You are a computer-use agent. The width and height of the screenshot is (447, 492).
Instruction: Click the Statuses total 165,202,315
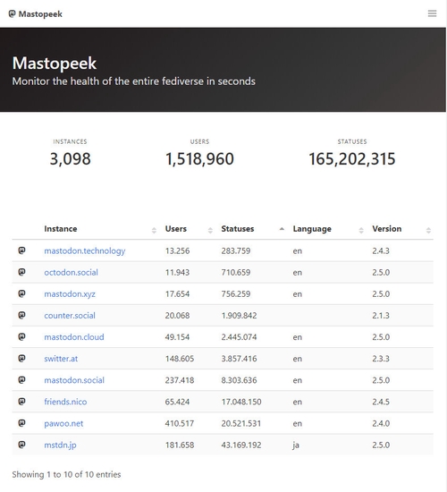coord(352,158)
